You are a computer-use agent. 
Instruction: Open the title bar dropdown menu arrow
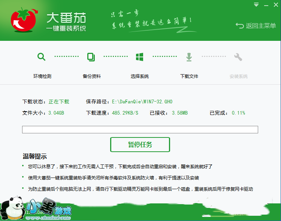256,4
